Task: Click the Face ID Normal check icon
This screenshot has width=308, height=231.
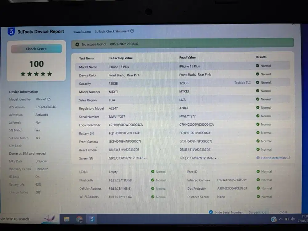Action: pos(258,171)
